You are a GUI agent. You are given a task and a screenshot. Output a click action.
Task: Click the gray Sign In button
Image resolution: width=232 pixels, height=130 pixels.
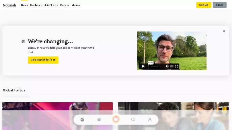[219, 5]
